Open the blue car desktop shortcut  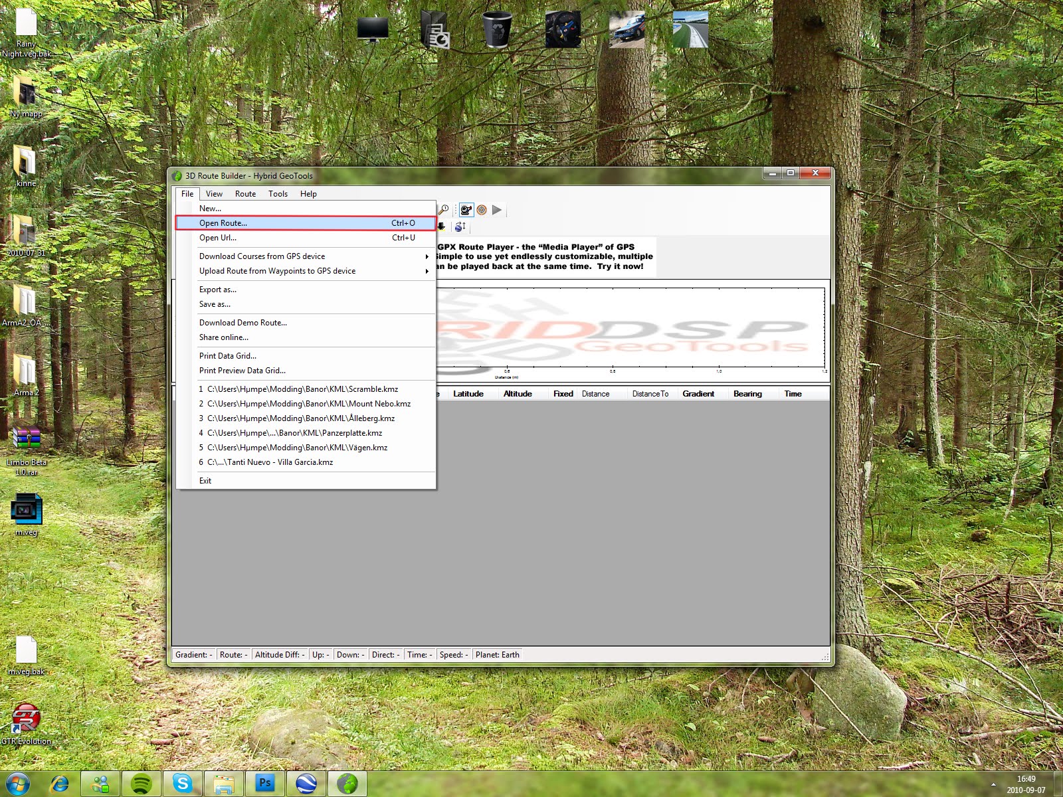pos(627,30)
